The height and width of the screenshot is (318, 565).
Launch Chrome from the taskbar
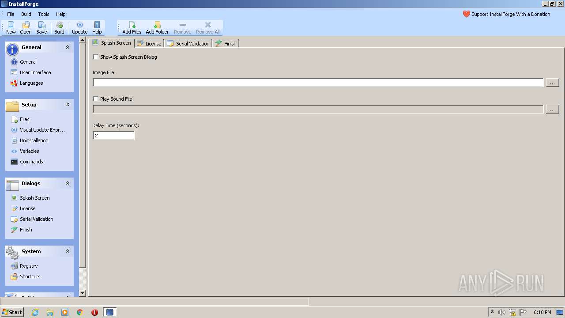tap(80, 312)
